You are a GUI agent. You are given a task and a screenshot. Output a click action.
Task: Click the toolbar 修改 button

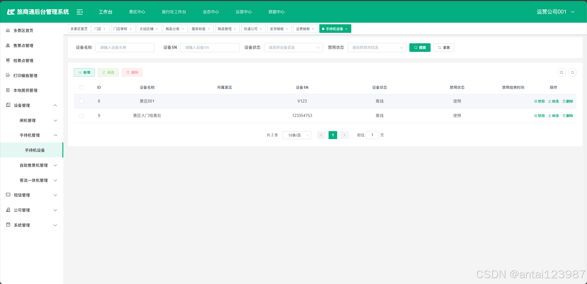108,72
